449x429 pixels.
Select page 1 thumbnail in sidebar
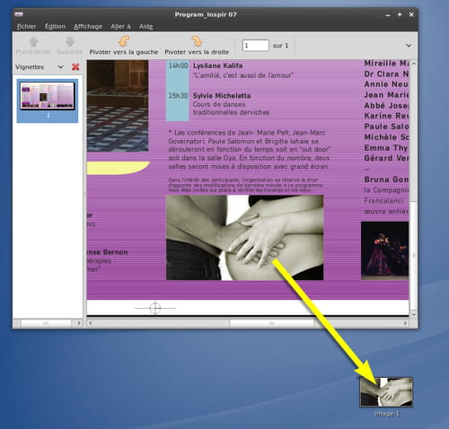pos(48,101)
